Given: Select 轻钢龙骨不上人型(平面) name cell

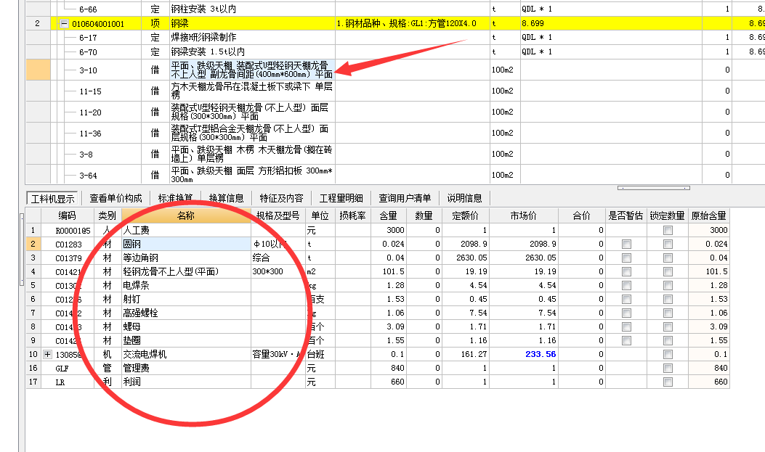Looking at the screenshot, I should tap(187, 272).
